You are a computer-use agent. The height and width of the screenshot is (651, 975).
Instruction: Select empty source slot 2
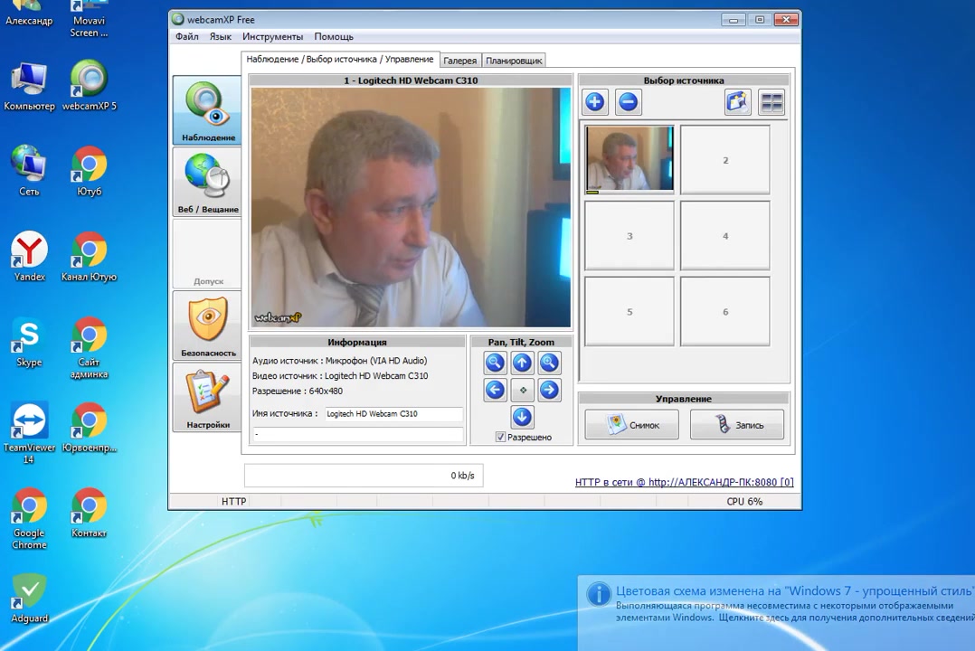point(725,159)
